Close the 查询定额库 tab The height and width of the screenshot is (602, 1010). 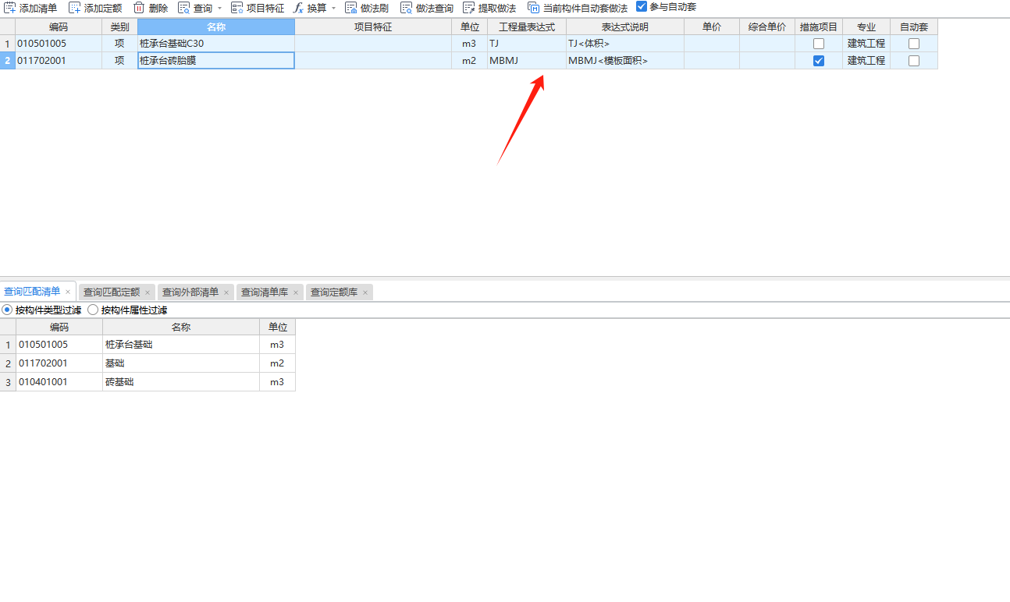pos(365,293)
